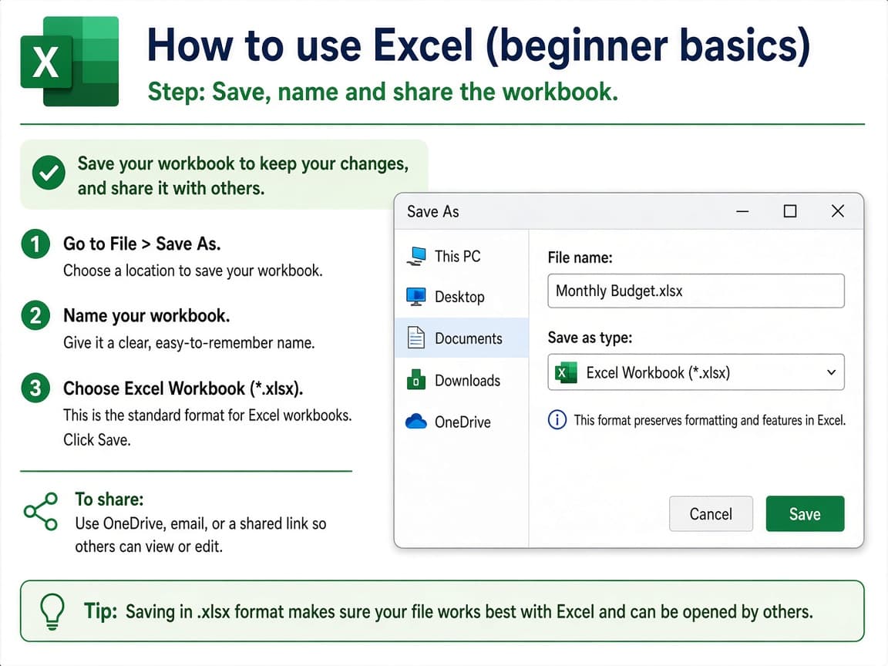Click the Step: Save, name and share subtitle
Viewport: 888px width, 666px height.
(x=383, y=92)
